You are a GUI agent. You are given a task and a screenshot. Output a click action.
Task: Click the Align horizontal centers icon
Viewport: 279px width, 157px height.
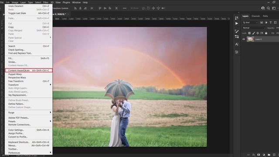point(80,8)
